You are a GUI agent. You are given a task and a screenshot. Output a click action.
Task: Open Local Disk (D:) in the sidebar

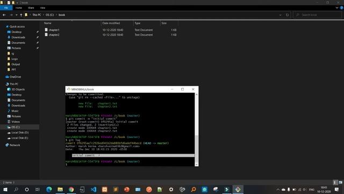tap(20, 133)
